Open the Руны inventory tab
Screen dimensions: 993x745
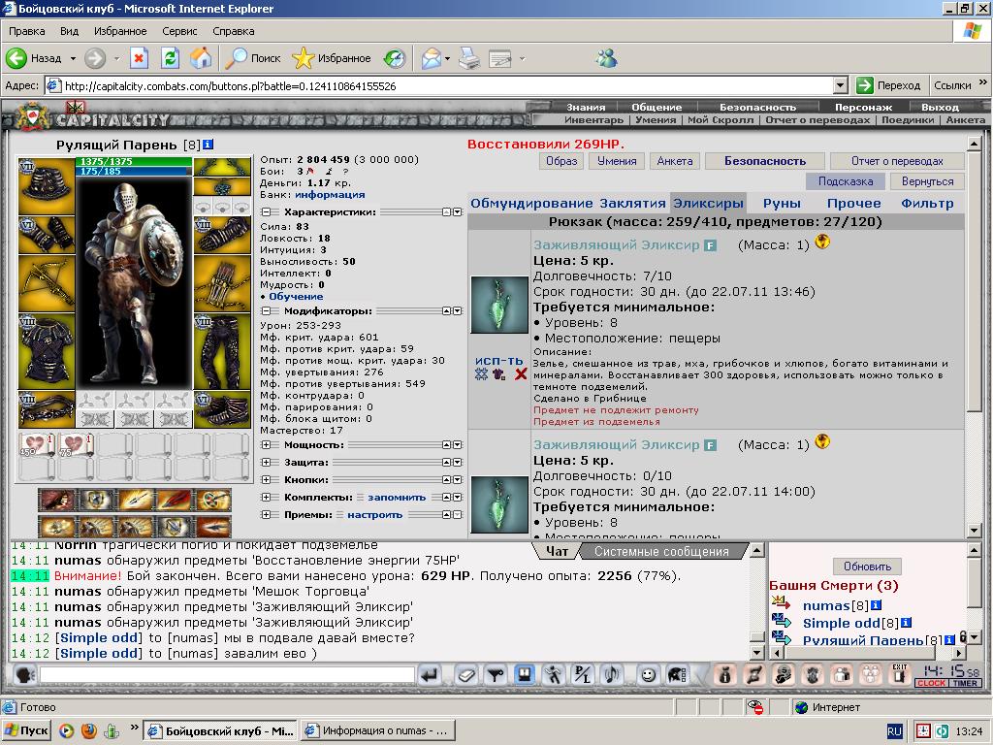click(782, 204)
